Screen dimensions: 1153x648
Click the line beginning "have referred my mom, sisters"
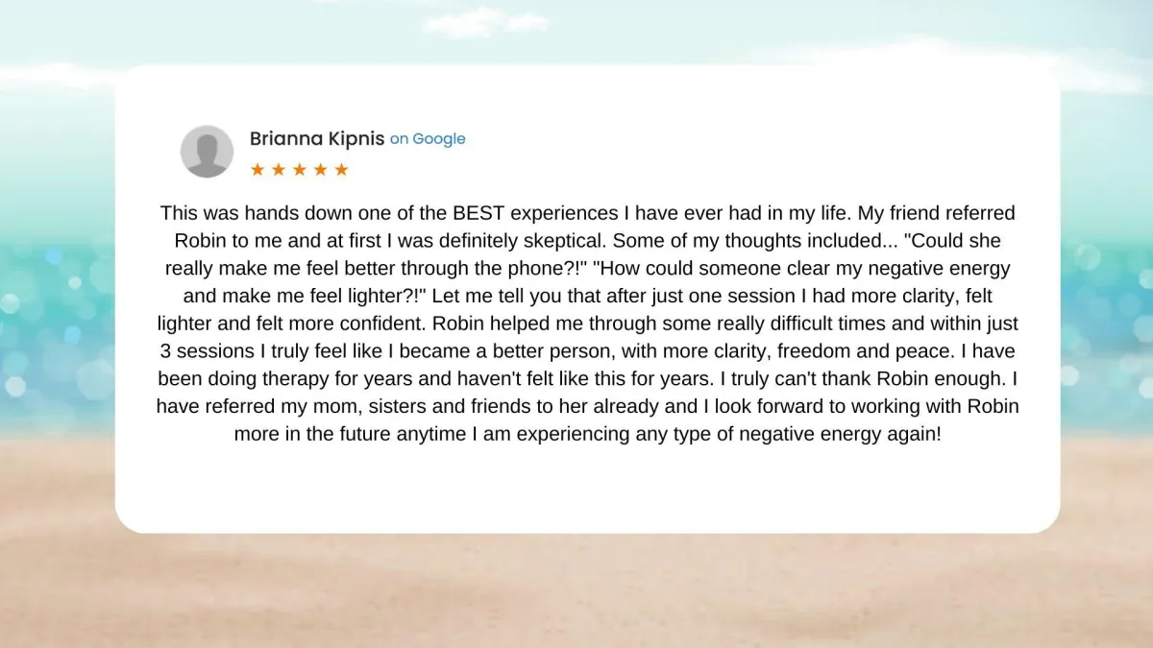coord(588,406)
